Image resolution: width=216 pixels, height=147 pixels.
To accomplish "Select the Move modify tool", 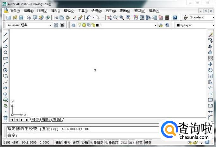I will click(210, 64).
